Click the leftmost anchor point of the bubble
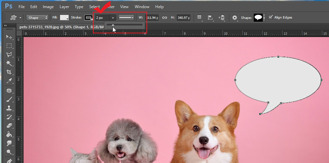This screenshot has height=163, width=329. 235,80
